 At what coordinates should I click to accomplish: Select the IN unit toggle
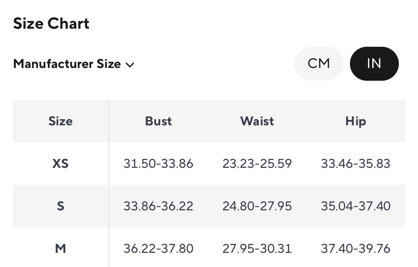pos(374,64)
